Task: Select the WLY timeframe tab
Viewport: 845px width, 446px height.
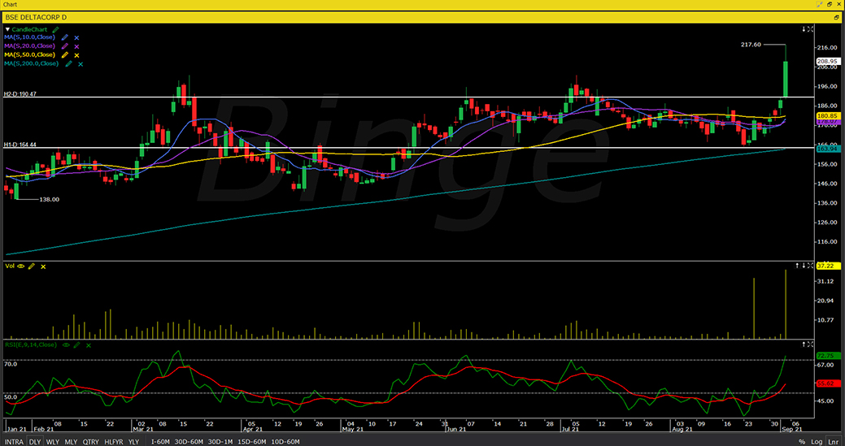Action: [52, 442]
